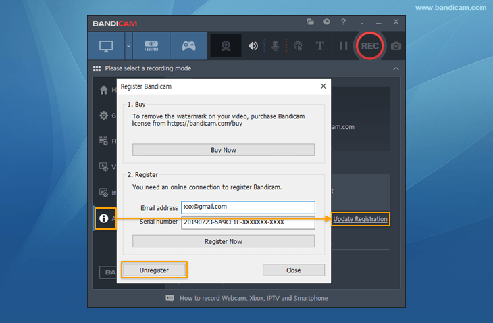Toggle the text overlay T icon

[319, 46]
